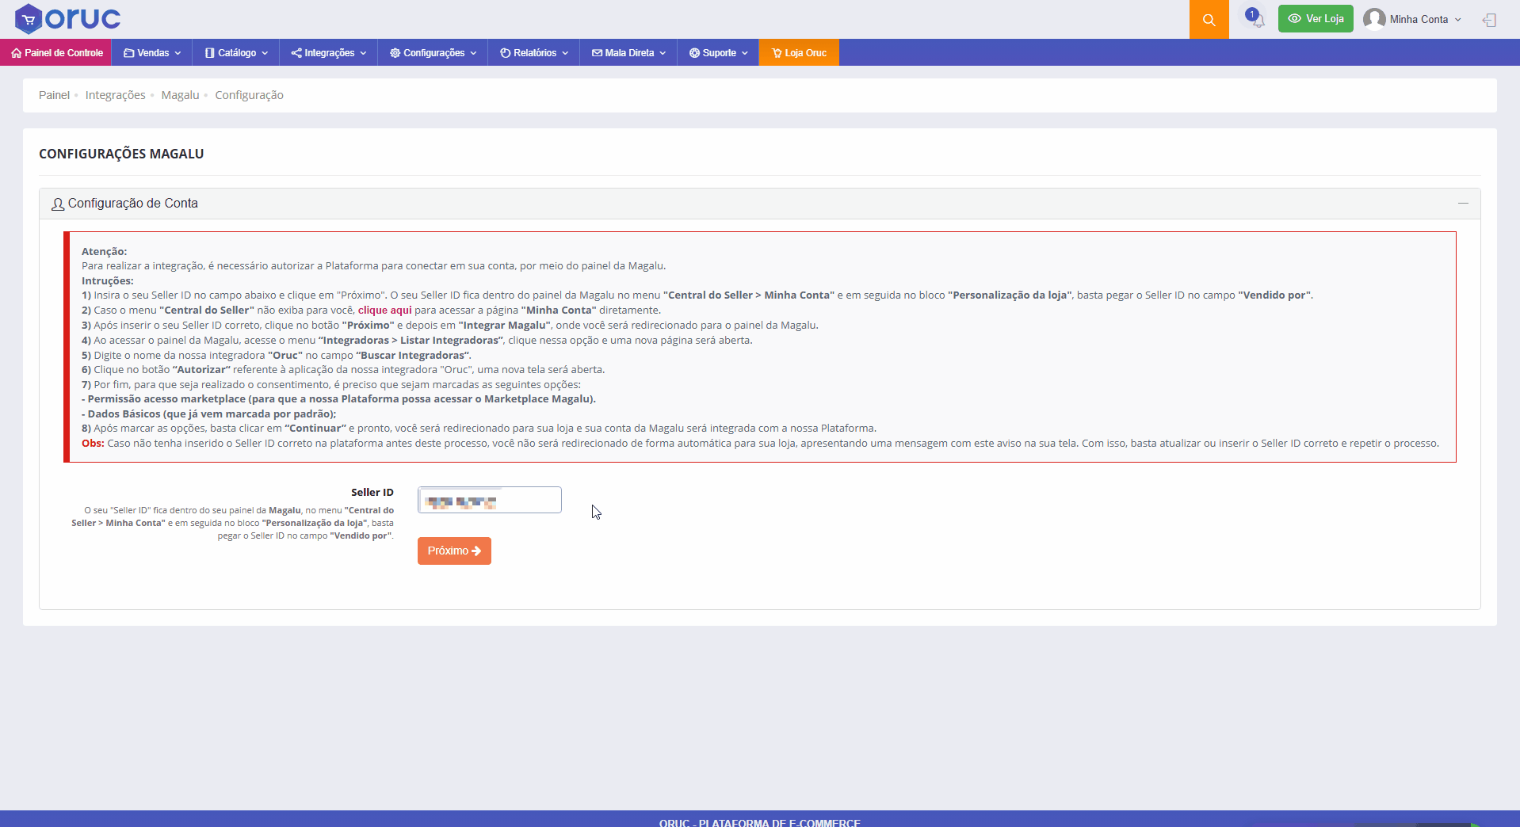
Task: Expand the Vendas dropdown menu
Action: point(152,53)
